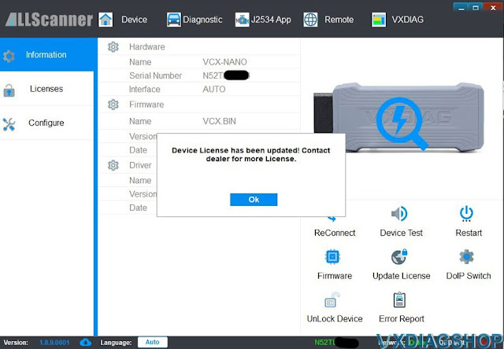Click the Firmware section gear icon
Viewport: 504px width, 349px height.
click(113, 105)
